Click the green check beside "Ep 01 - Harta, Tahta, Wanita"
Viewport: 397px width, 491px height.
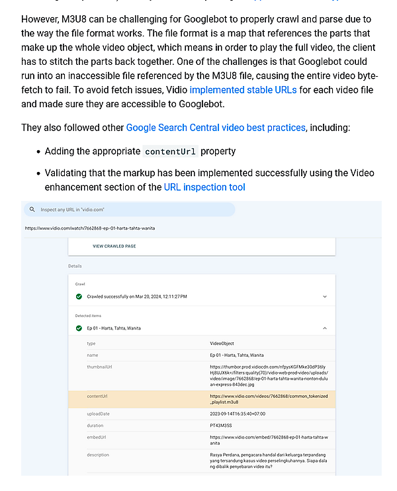pyautogui.click(x=79, y=328)
